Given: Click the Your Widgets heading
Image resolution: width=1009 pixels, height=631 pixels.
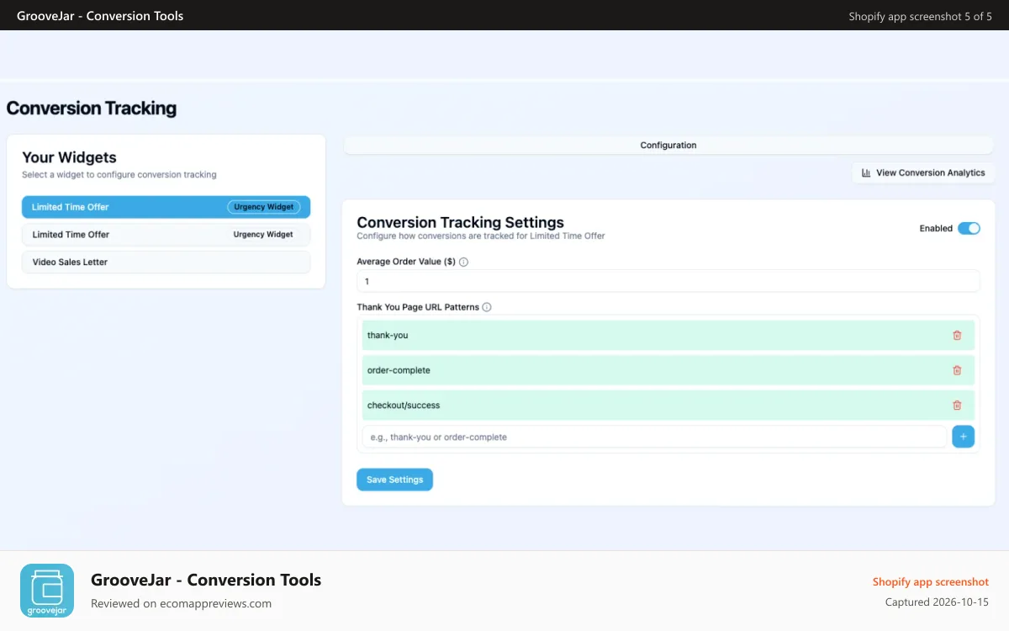Looking at the screenshot, I should [x=69, y=157].
